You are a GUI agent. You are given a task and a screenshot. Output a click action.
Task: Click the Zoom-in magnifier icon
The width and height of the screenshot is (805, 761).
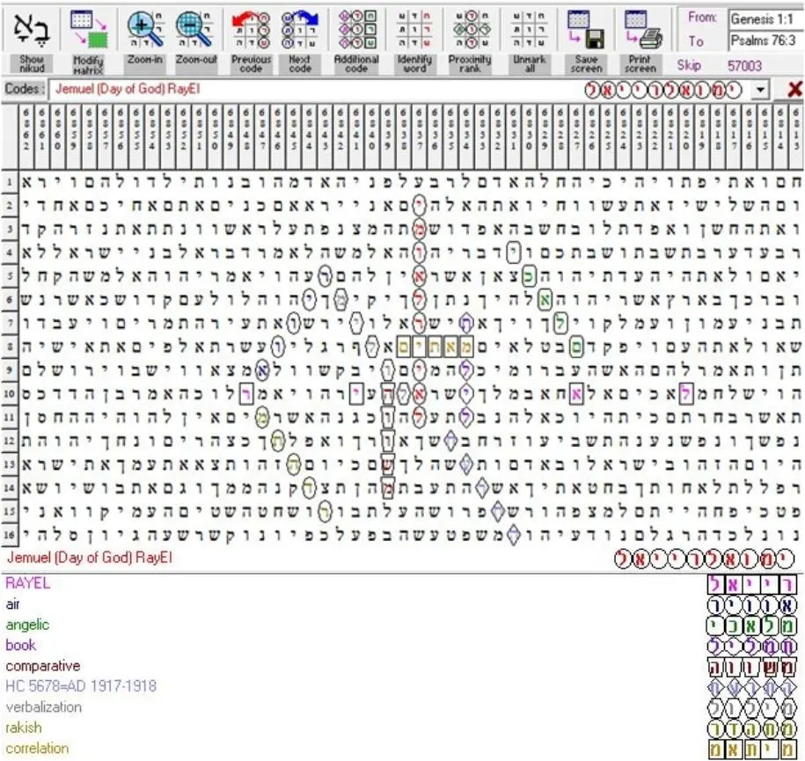point(145,29)
